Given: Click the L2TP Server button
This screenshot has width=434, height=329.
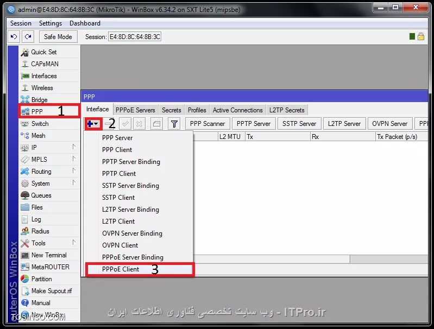Looking at the screenshot, I should 344,124.
